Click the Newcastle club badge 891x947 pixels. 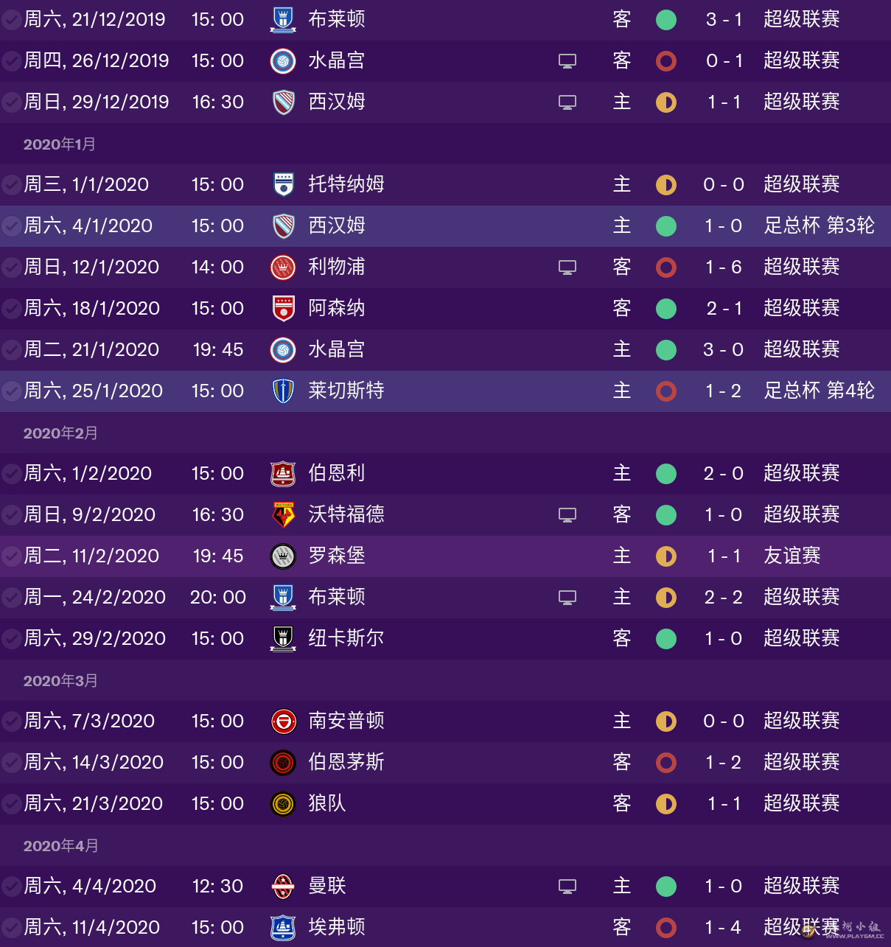click(x=283, y=639)
